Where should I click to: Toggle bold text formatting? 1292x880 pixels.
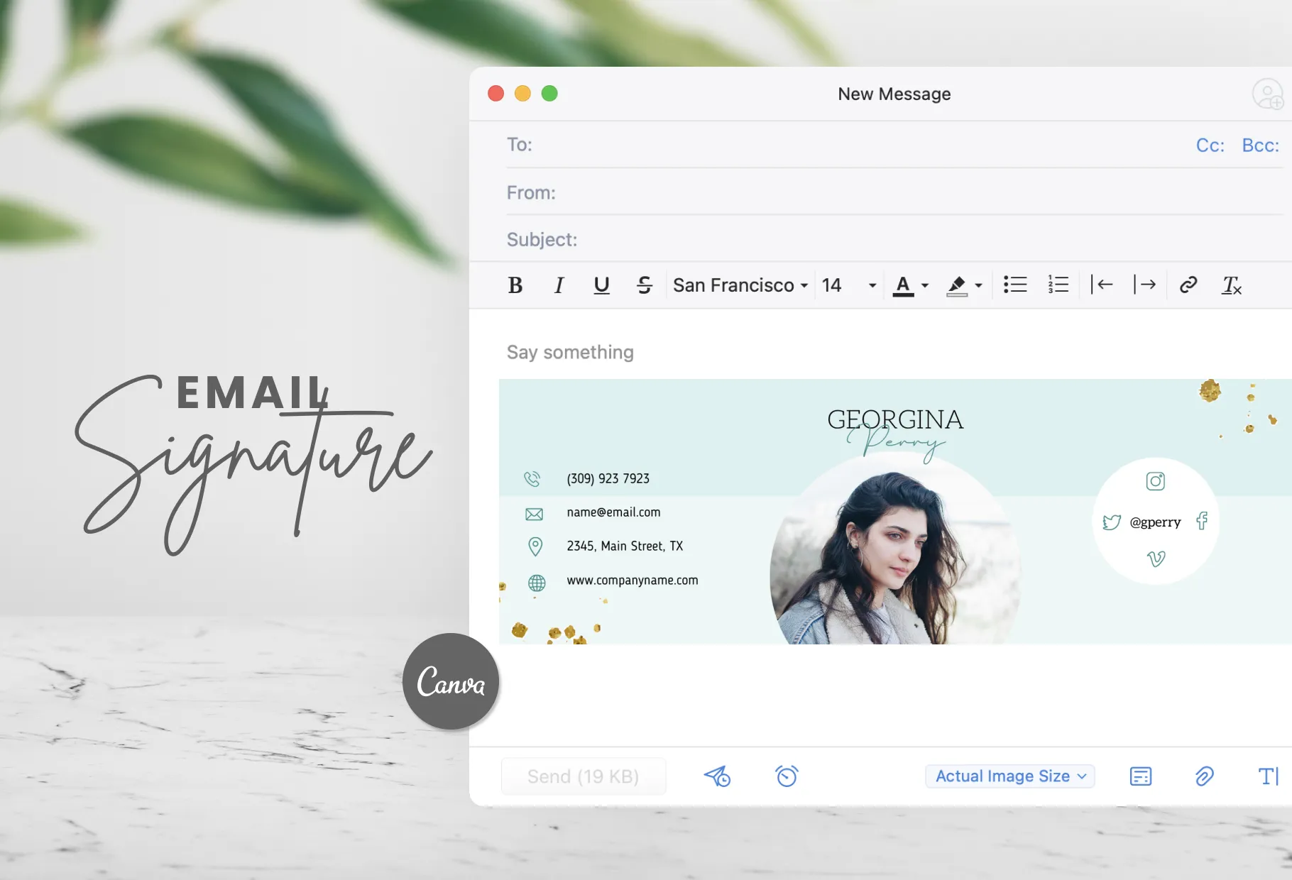point(515,285)
